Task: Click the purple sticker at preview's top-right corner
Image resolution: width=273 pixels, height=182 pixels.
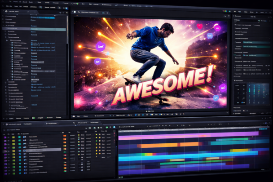Action: click(218, 28)
